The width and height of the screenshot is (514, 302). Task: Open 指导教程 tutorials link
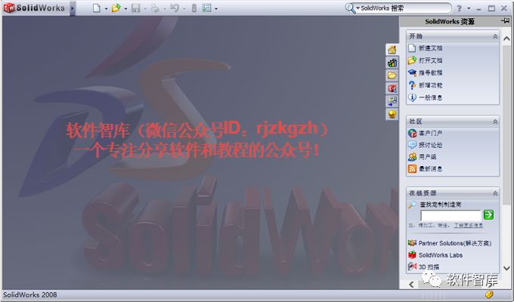[430, 72]
